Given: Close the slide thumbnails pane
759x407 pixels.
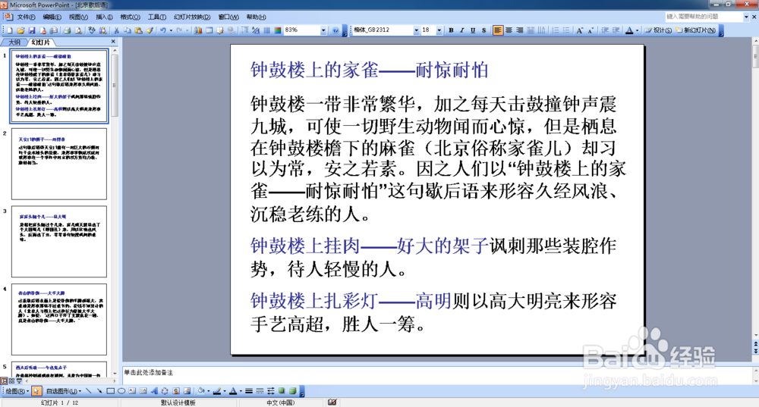Looking at the screenshot, I should coord(113,42).
